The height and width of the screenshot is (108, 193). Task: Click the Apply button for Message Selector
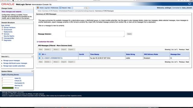129,34
